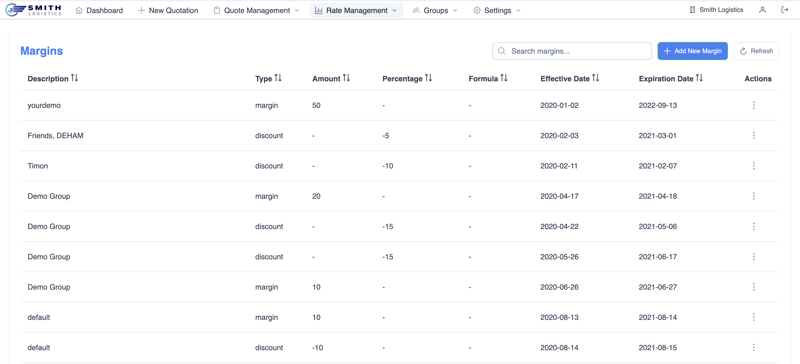Click the logout icon in the header
800x364 pixels.
click(785, 10)
